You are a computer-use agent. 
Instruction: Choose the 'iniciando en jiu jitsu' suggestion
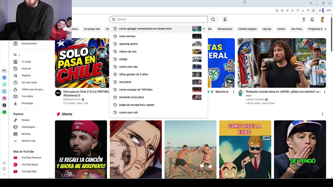click(x=158, y=97)
